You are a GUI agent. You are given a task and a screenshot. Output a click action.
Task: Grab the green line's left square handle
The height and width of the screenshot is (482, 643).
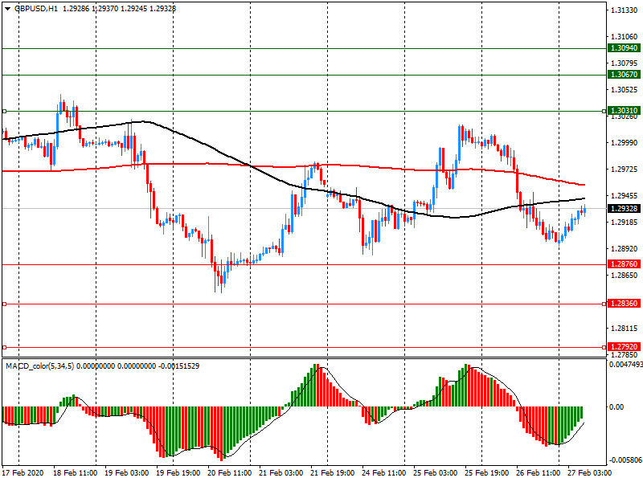coord(4,111)
